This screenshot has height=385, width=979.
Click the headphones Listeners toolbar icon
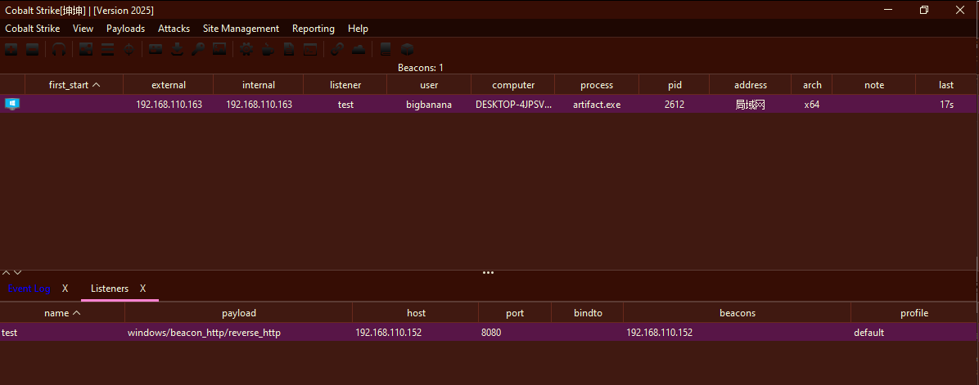(58, 49)
